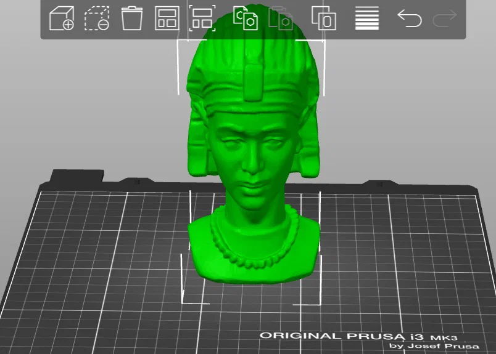496x354 pixels.
Task: Click the greyed-out Paste icon
Action: click(x=280, y=18)
